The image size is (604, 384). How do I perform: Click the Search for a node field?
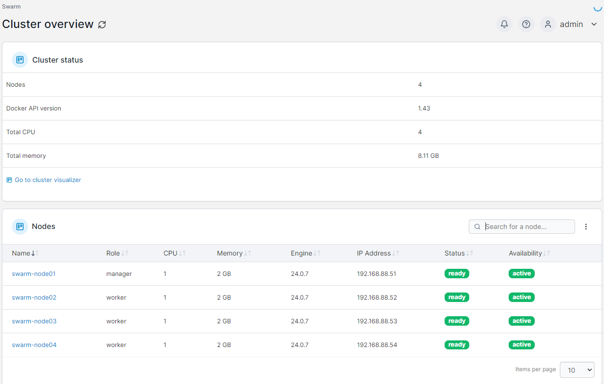[x=527, y=227]
